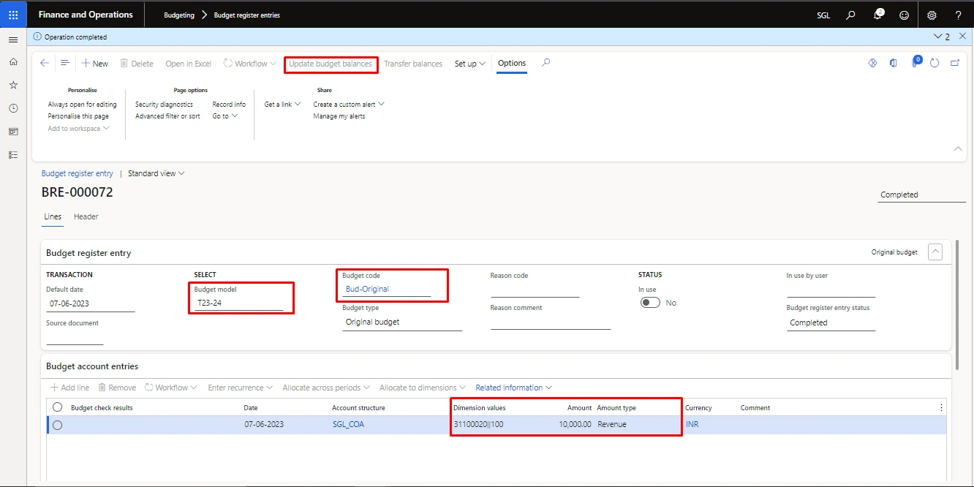Expand the navigation pane hamburger menu

point(13,39)
